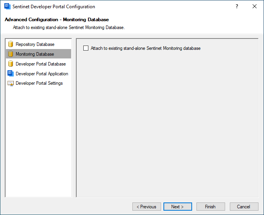Viewport: 264px width, 215px height.
Task: Cancel the configuration wizard
Action: tap(244, 207)
